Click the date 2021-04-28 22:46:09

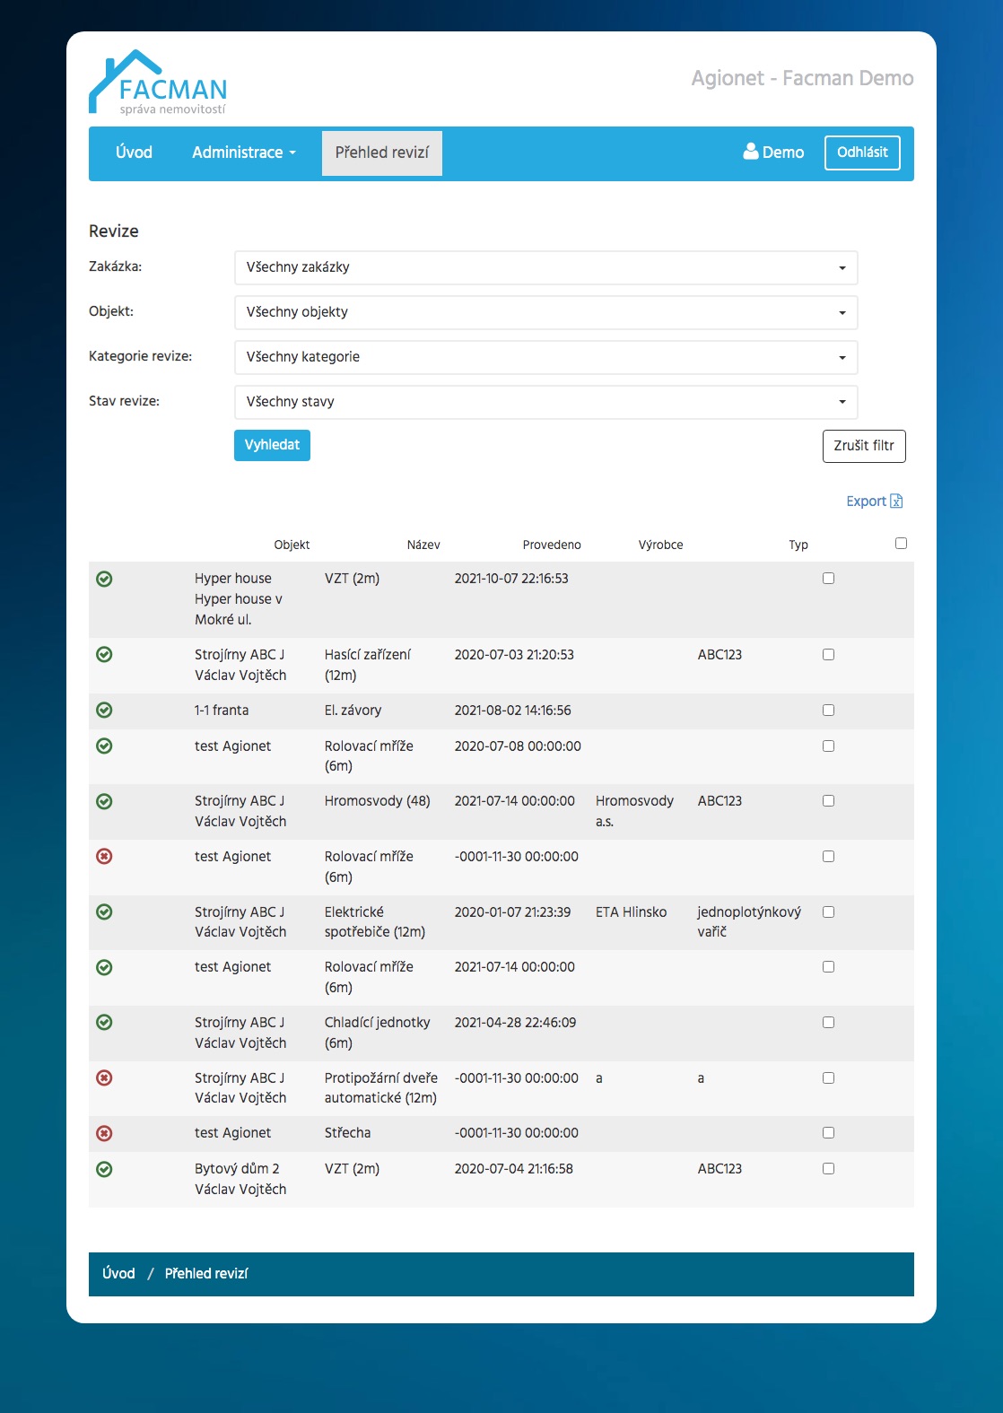tap(515, 1022)
